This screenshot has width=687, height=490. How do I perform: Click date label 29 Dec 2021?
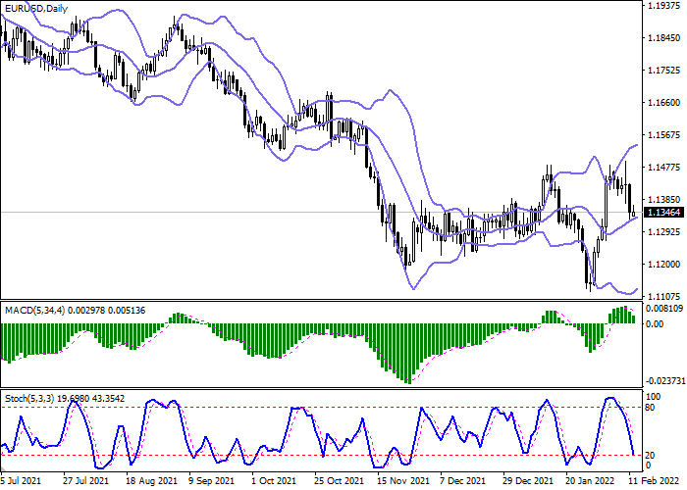[x=529, y=481]
